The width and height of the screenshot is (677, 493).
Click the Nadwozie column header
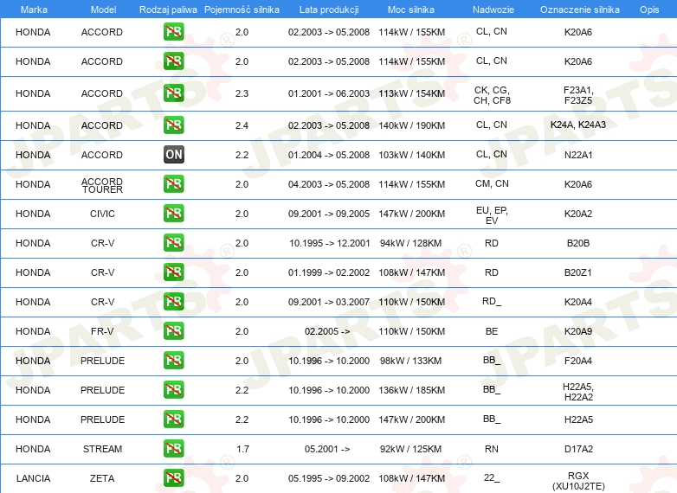493,10
